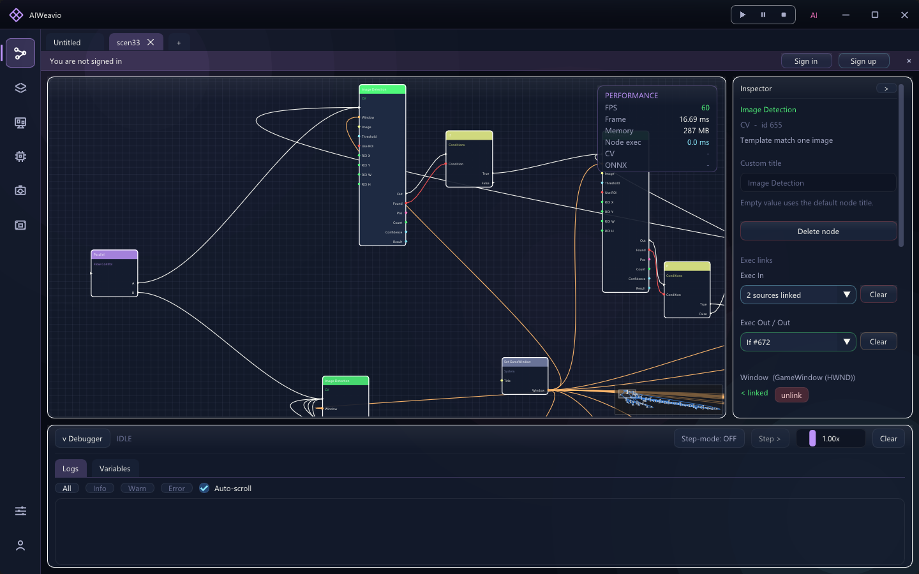This screenshot has height=574, width=919.
Task: Select the scen33 tab
Action: pos(128,43)
